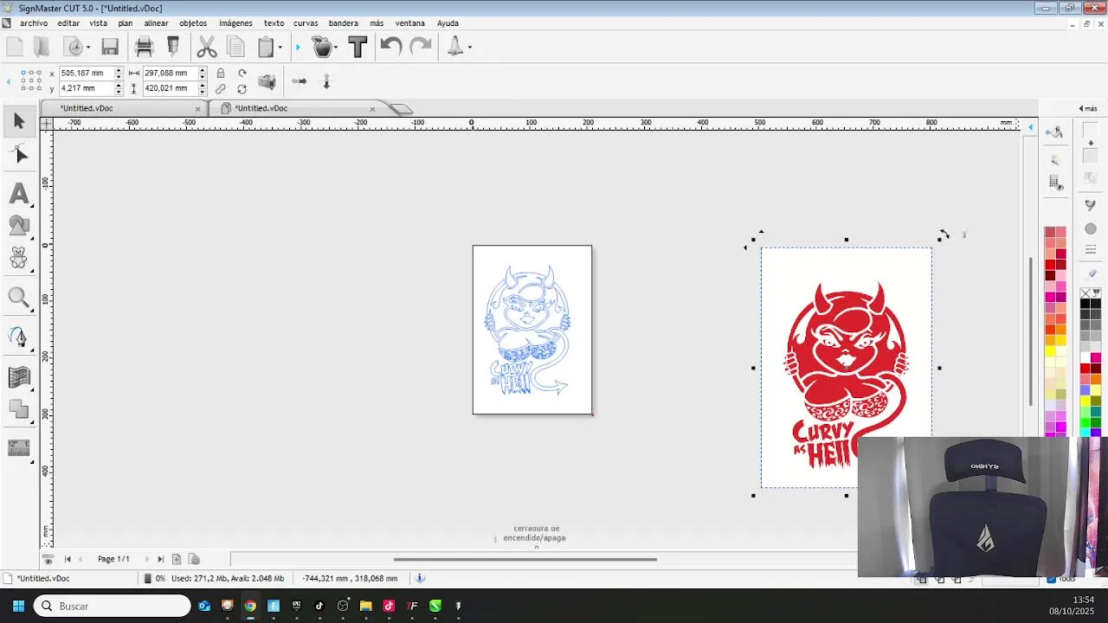This screenshot has height=623, width=1108.
Task: Click the rocket launch icon
Action: (x=455, y=47)
